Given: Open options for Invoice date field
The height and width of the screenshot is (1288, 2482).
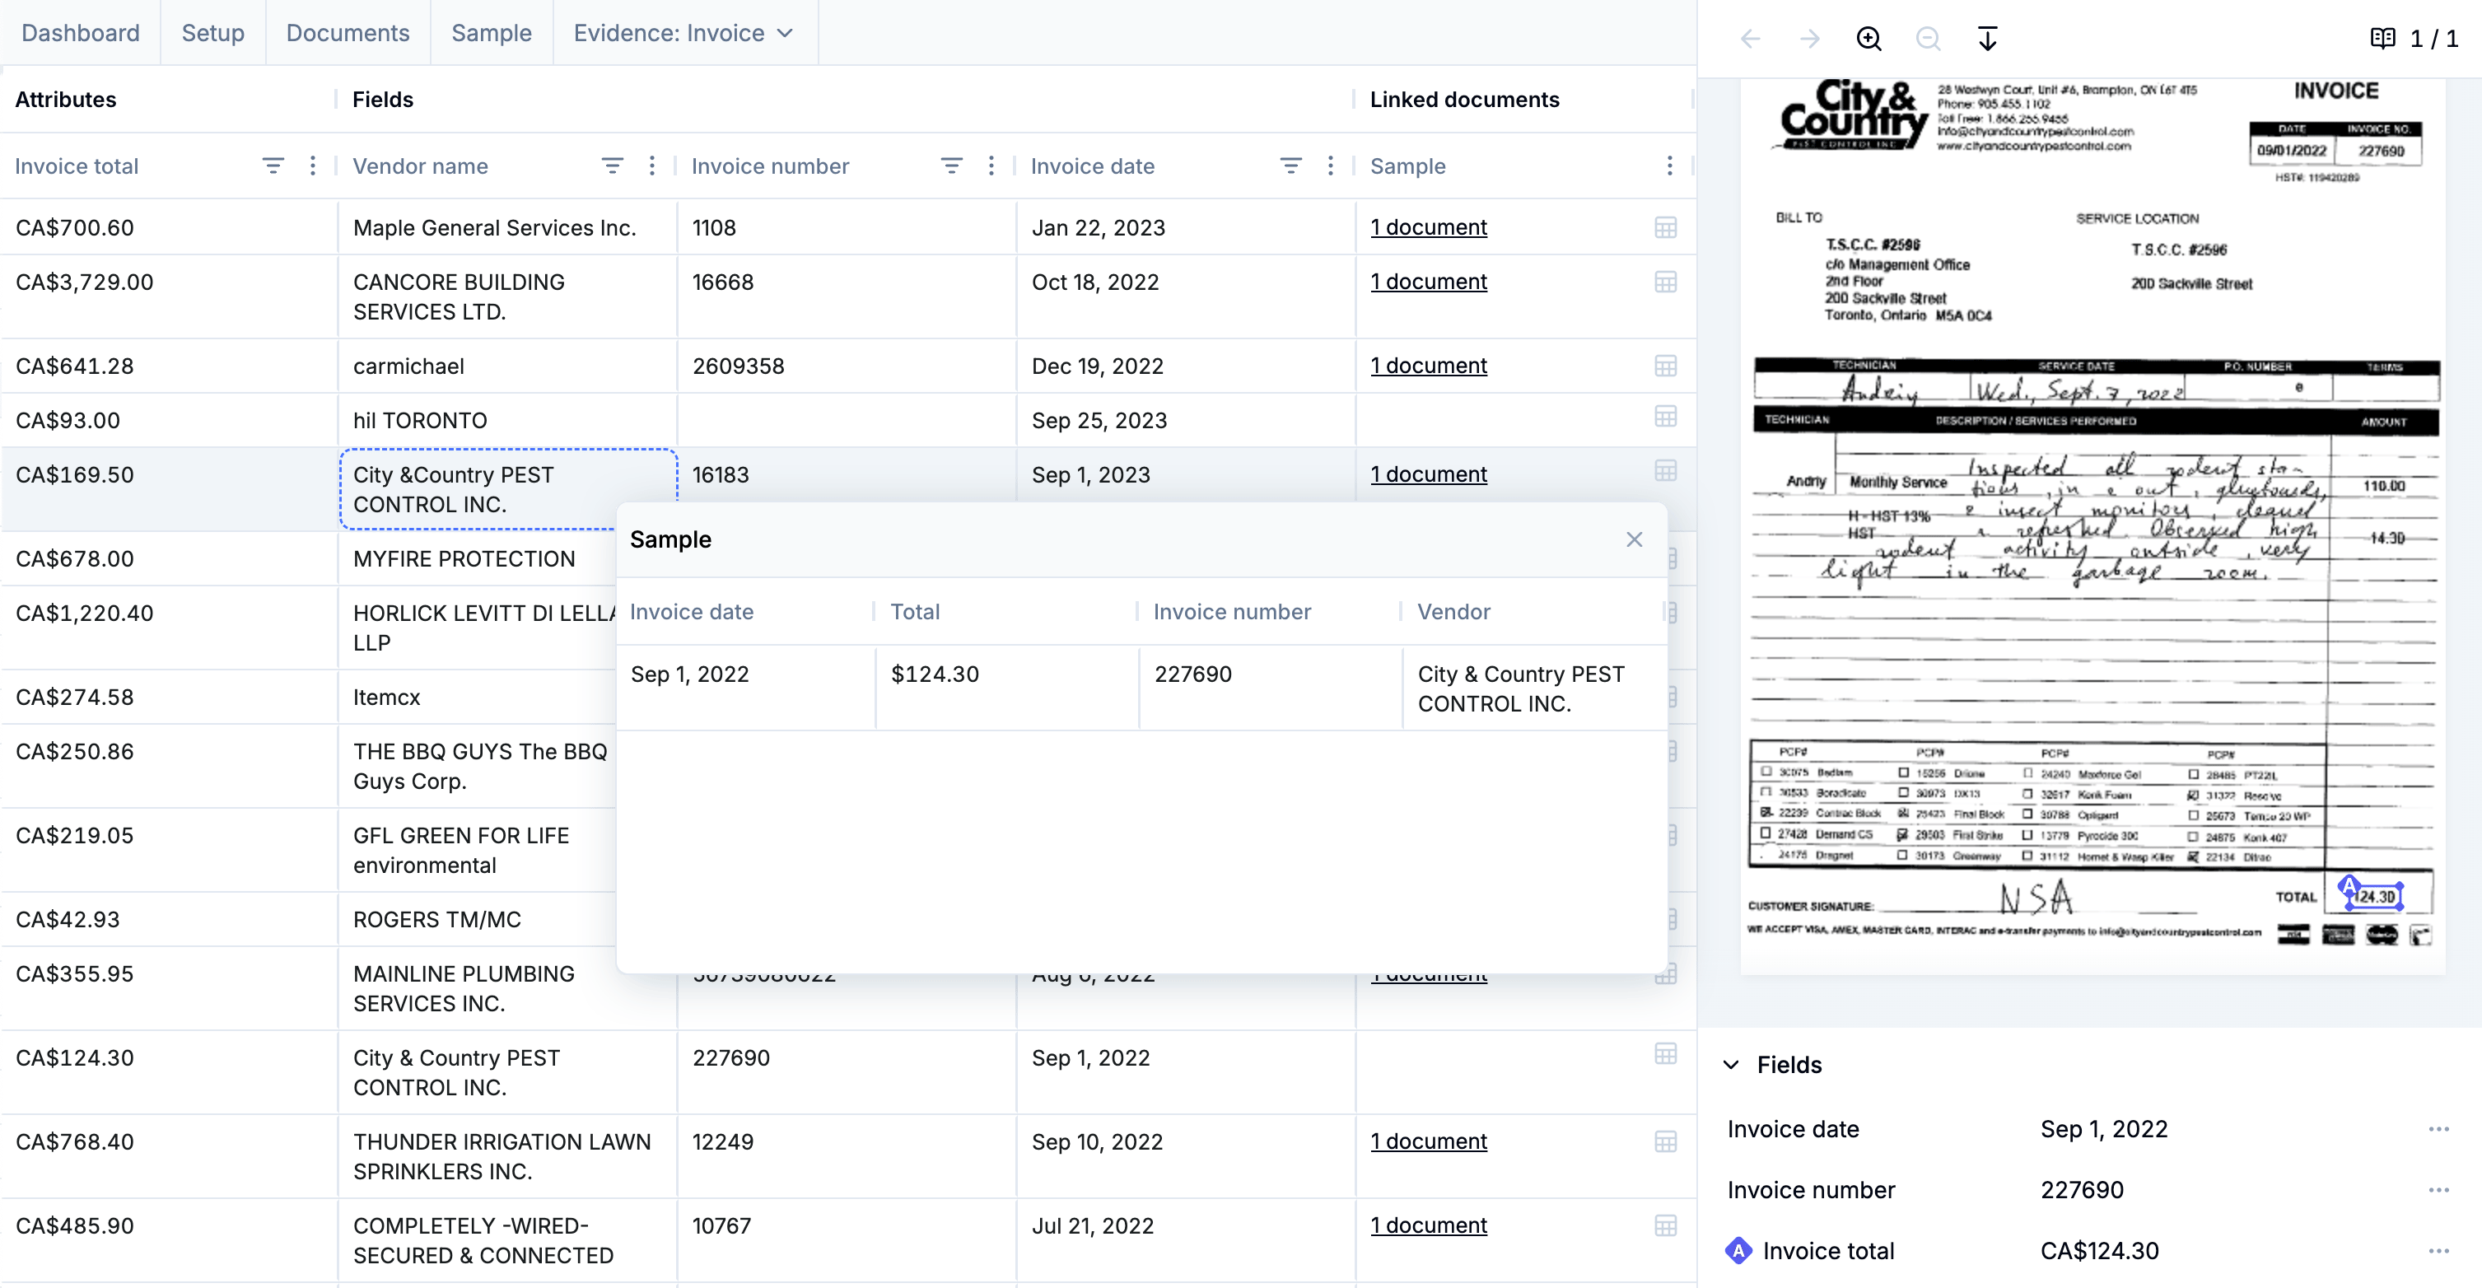Looking at the screenshot, I should click(2438, 1129).
